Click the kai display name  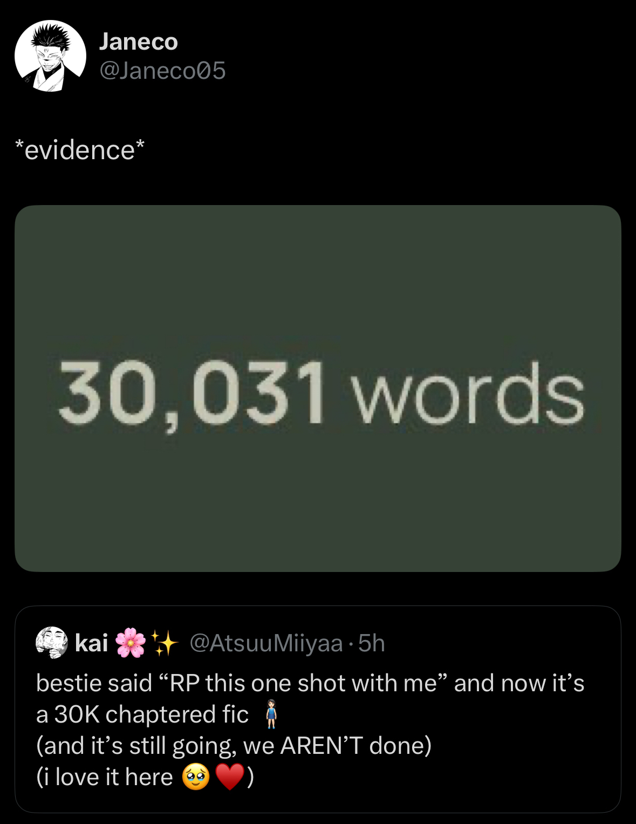(92, 643)
